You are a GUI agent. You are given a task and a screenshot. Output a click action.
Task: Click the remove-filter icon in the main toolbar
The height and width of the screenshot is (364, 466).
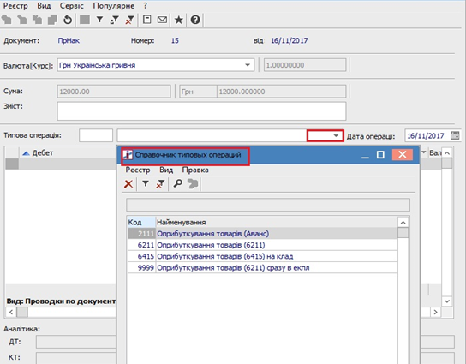point(129,20)
